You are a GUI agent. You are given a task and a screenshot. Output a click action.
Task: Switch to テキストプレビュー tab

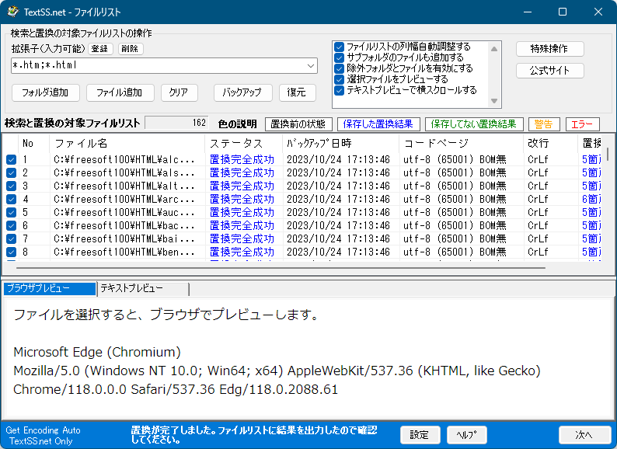[x=143, y=288]
